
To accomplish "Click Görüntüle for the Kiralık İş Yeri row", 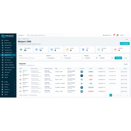I will click(124, 79).
